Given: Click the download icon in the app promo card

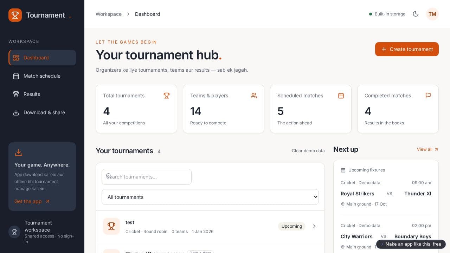Looking at the screenshot, I should click(19, 153).
